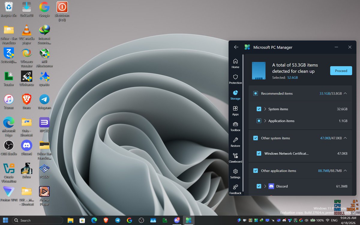
Task: Open the Home tab in PC Manager
Action: (x=235, y=63)
